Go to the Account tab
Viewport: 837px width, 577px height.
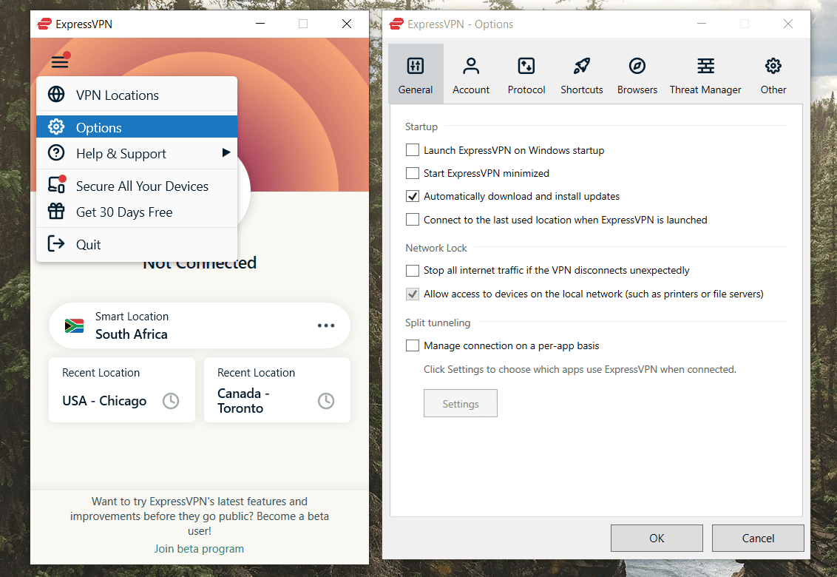pyautogui.click(x=471, y=74)
